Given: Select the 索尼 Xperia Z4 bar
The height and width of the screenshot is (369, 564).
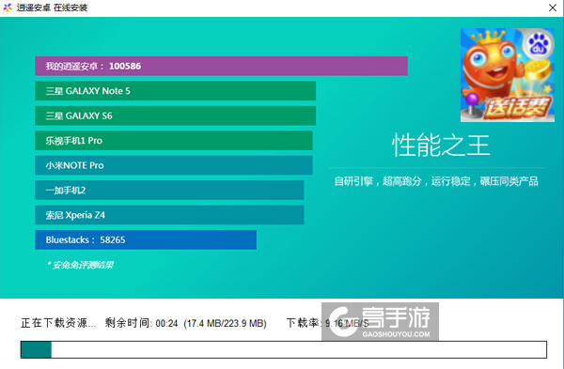Looking at the screenshot, I should pyautogui.click(x=169, y=215).
